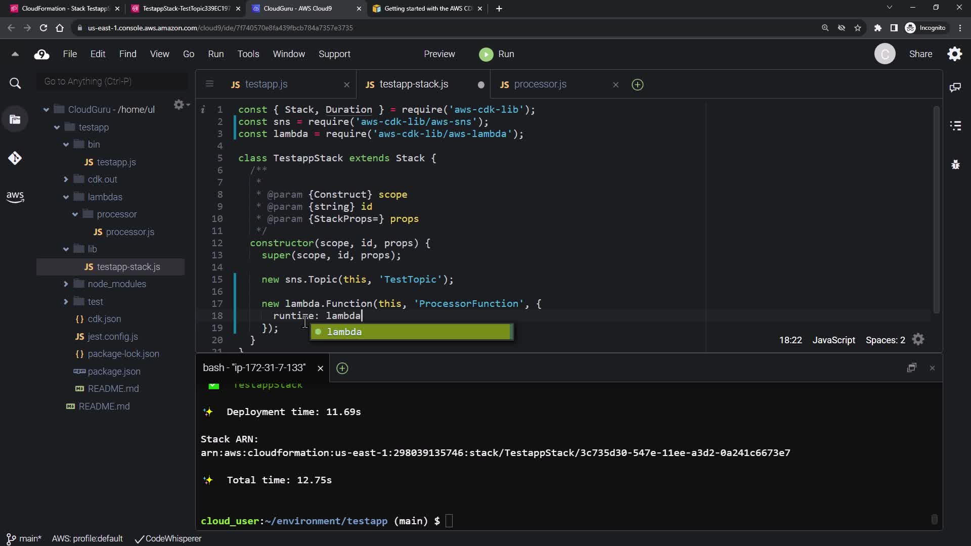Maximize the terminal pane icon
This screenshot has width=971, height=546.
(x=911, y=368)
